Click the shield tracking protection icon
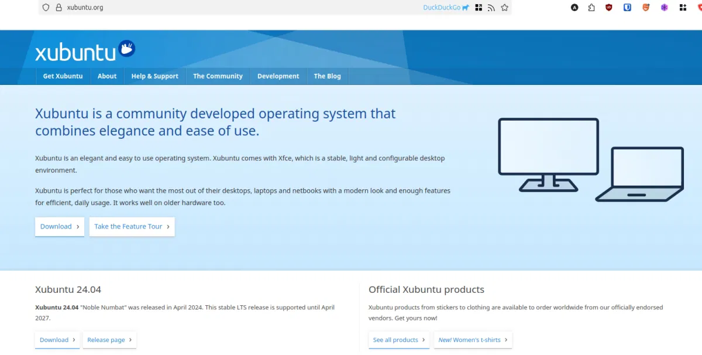This screenshot has height=355, width=702. tap(46, 8)
